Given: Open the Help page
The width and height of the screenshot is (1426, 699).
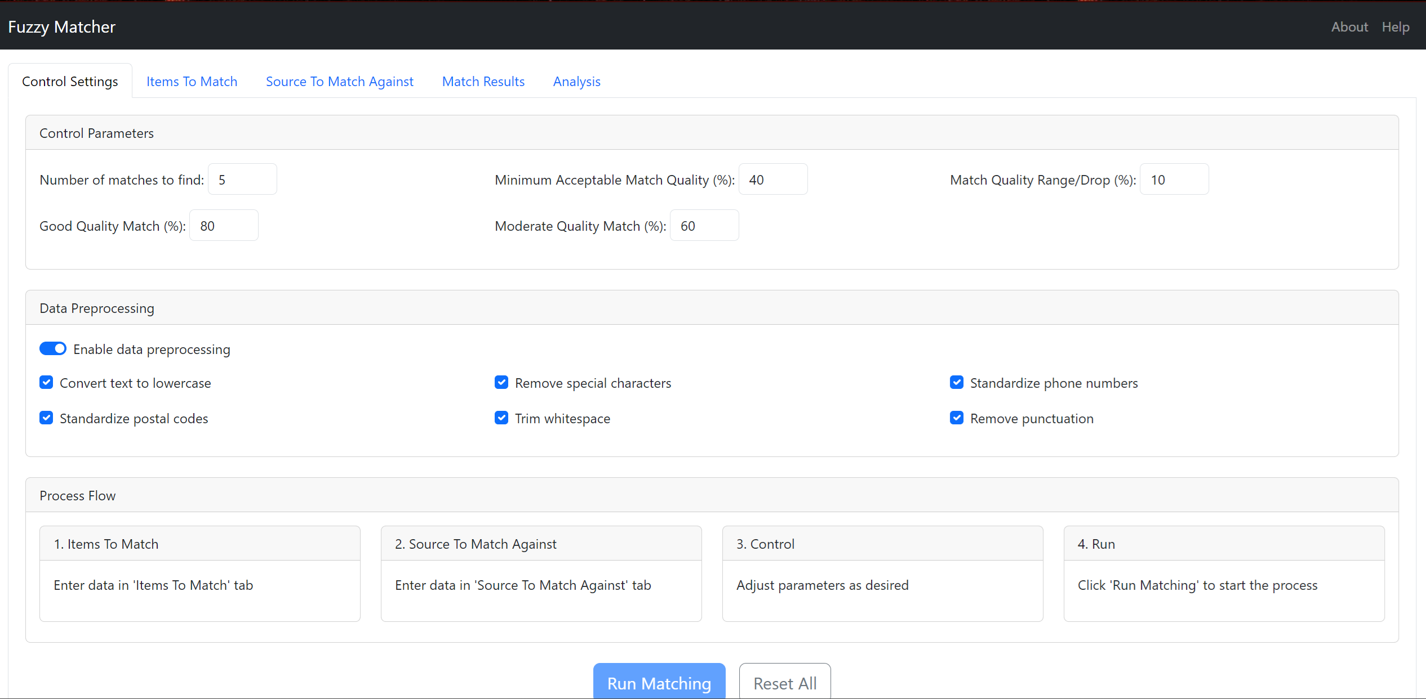Looking at the screenshot, I should click(1396, 26).
